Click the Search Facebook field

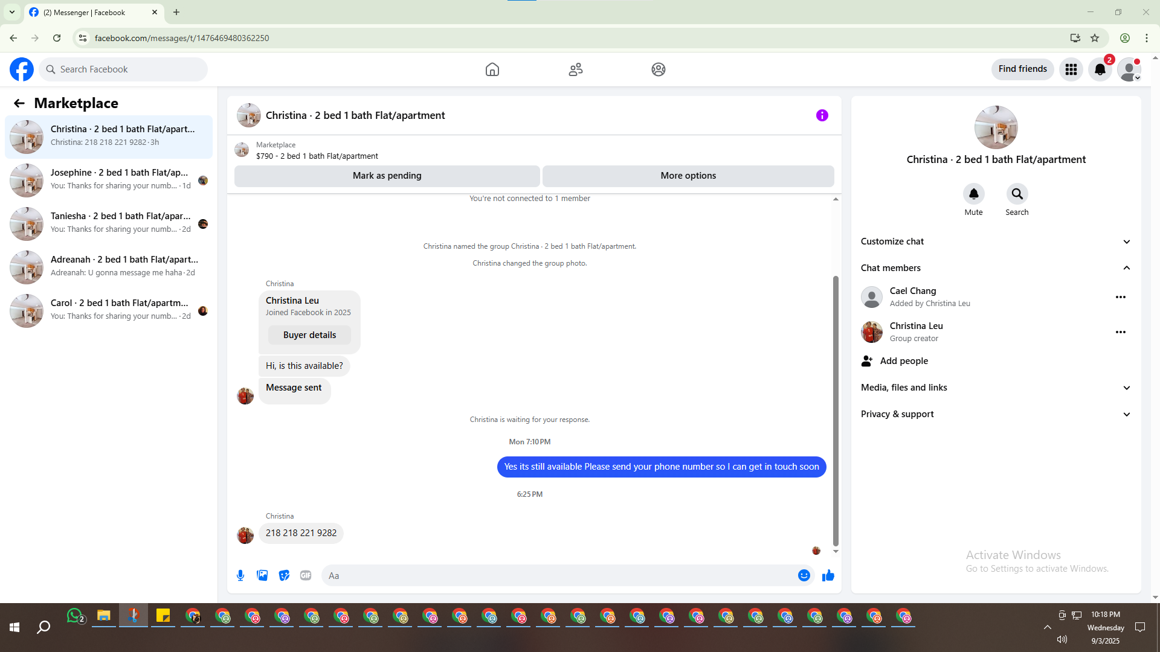[124, 69]
